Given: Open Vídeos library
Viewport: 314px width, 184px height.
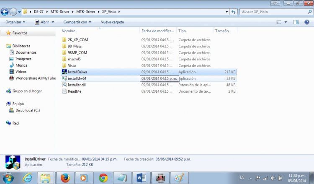Looking at the screenshot, I should [21, 72].
